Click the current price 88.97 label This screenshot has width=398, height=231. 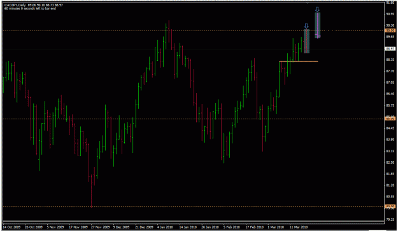(390, 49)
